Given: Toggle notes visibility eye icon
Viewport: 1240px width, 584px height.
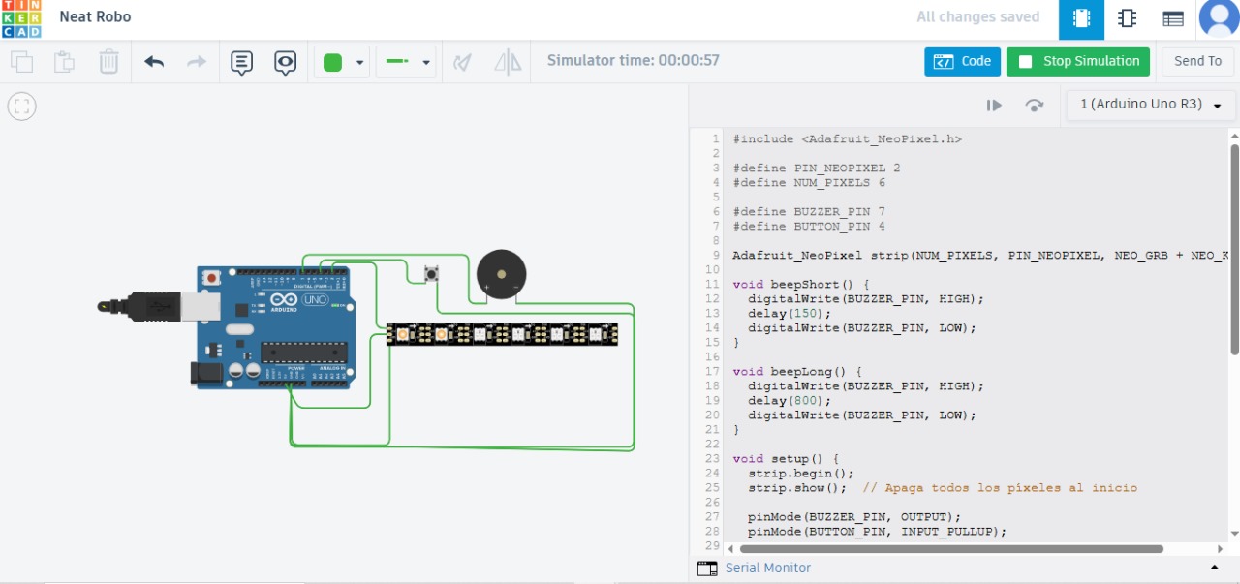Looking at the screenshot, I should pos(285,62).
